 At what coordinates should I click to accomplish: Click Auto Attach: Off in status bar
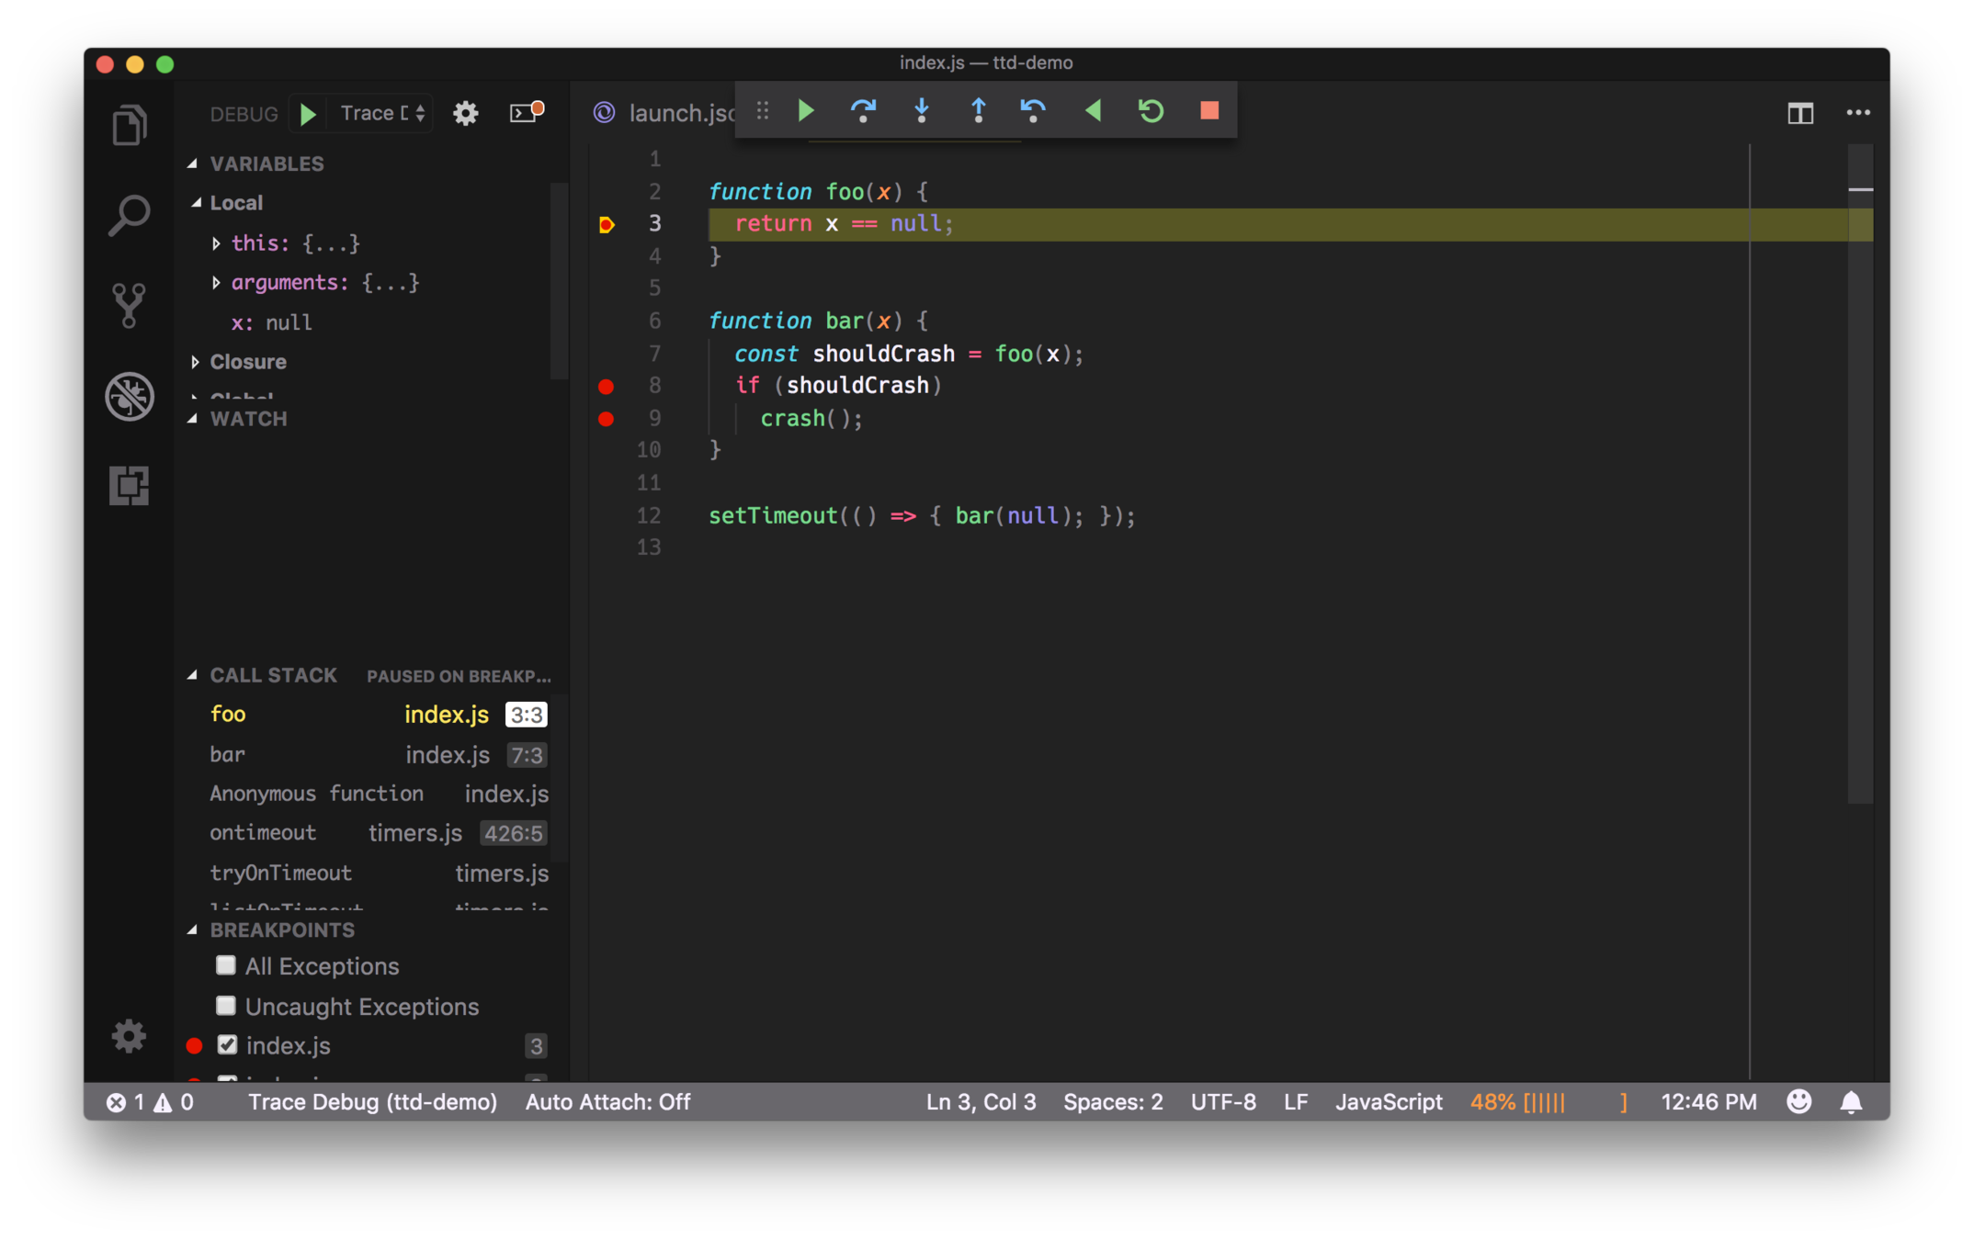tap(607, 1101)
